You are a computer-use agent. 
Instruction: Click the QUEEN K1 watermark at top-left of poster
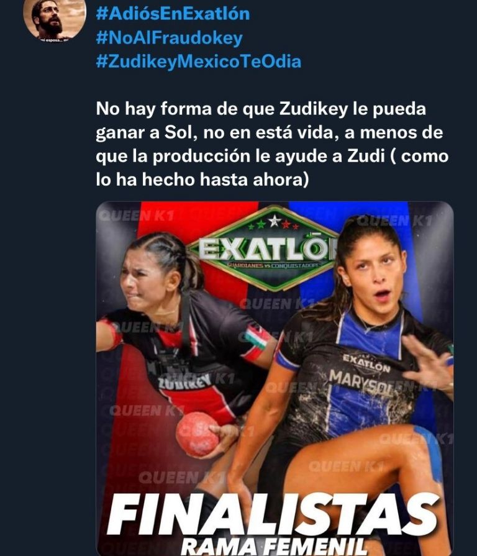137,216
